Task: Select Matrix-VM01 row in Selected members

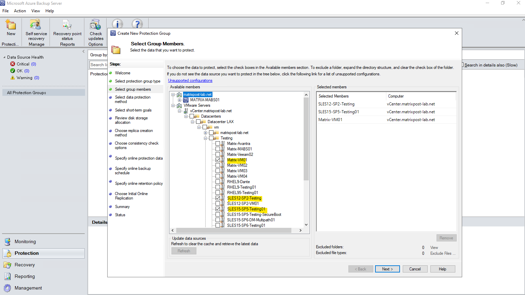Action: (x=386, y=120)
